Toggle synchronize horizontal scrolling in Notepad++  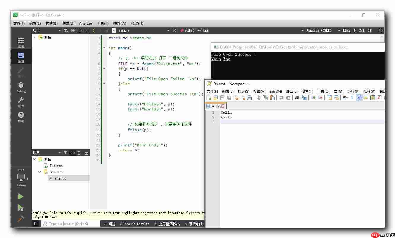pyautogui.click(x=336, y=98)
